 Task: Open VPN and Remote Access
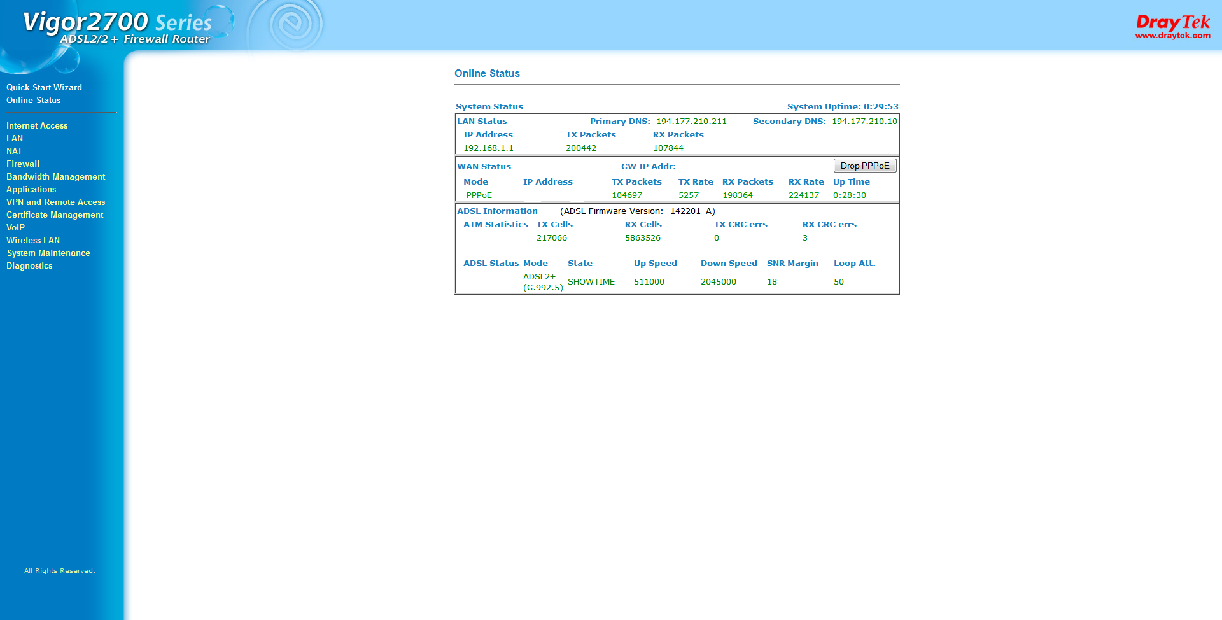pyautogui.click(x=56, y=202)
